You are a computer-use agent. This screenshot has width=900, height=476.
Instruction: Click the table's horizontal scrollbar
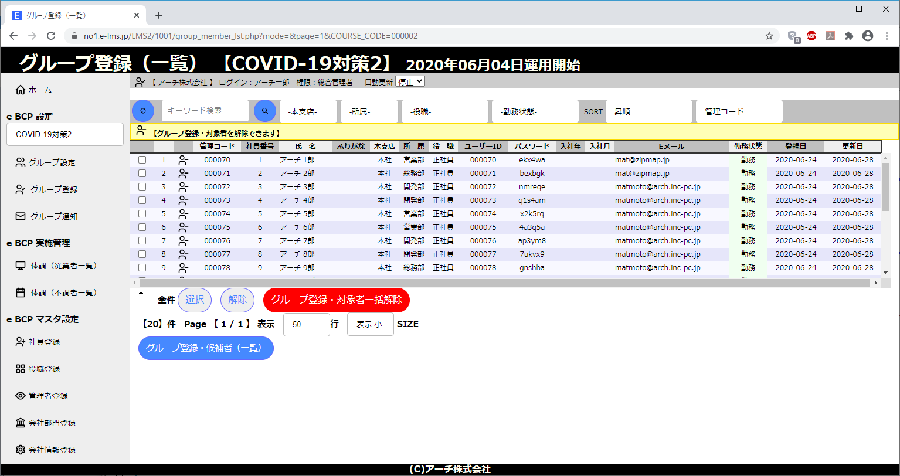(x=504, y=283)
